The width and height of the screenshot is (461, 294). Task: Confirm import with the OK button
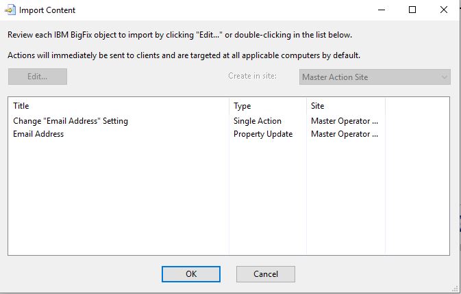tap(191, 274)
